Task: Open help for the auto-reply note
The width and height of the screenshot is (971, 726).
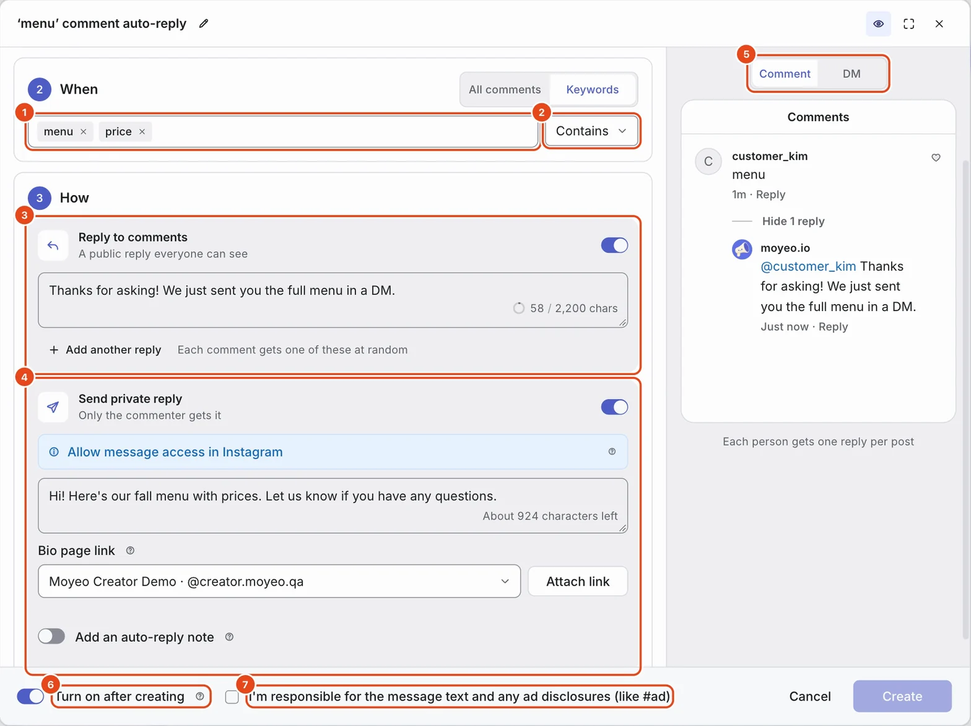Action: point(229,637)
